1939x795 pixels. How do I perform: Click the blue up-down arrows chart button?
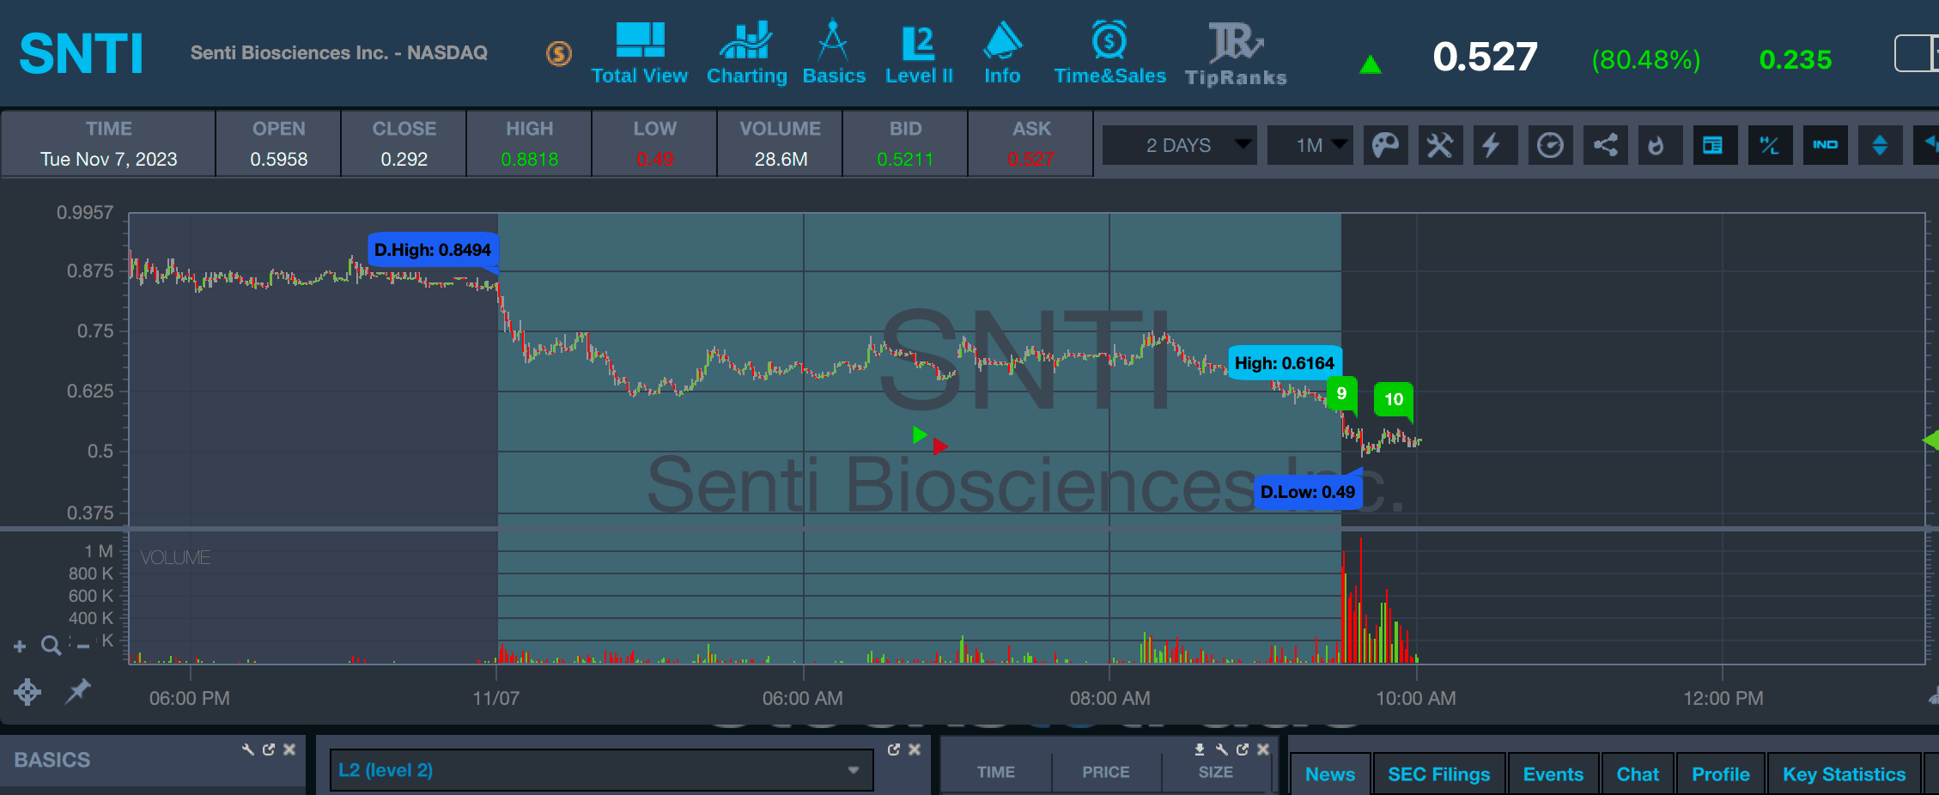pyautogui.click(x=1880, y=145)
